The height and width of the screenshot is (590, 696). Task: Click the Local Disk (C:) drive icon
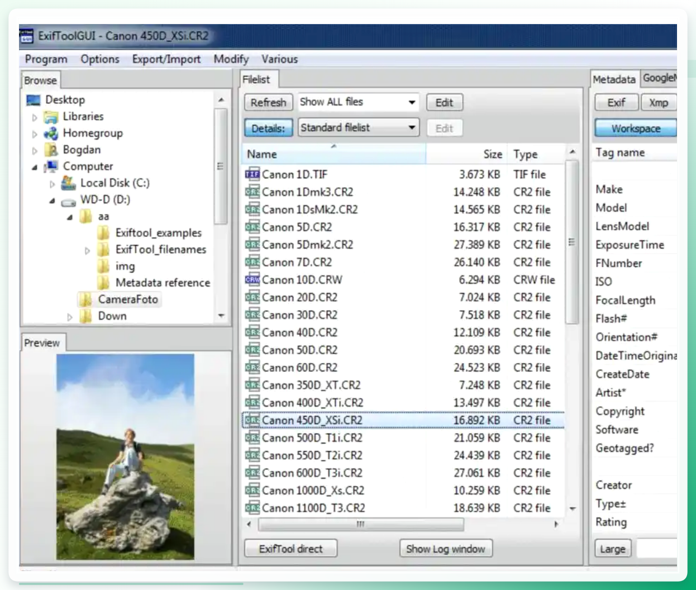(69, 183)
